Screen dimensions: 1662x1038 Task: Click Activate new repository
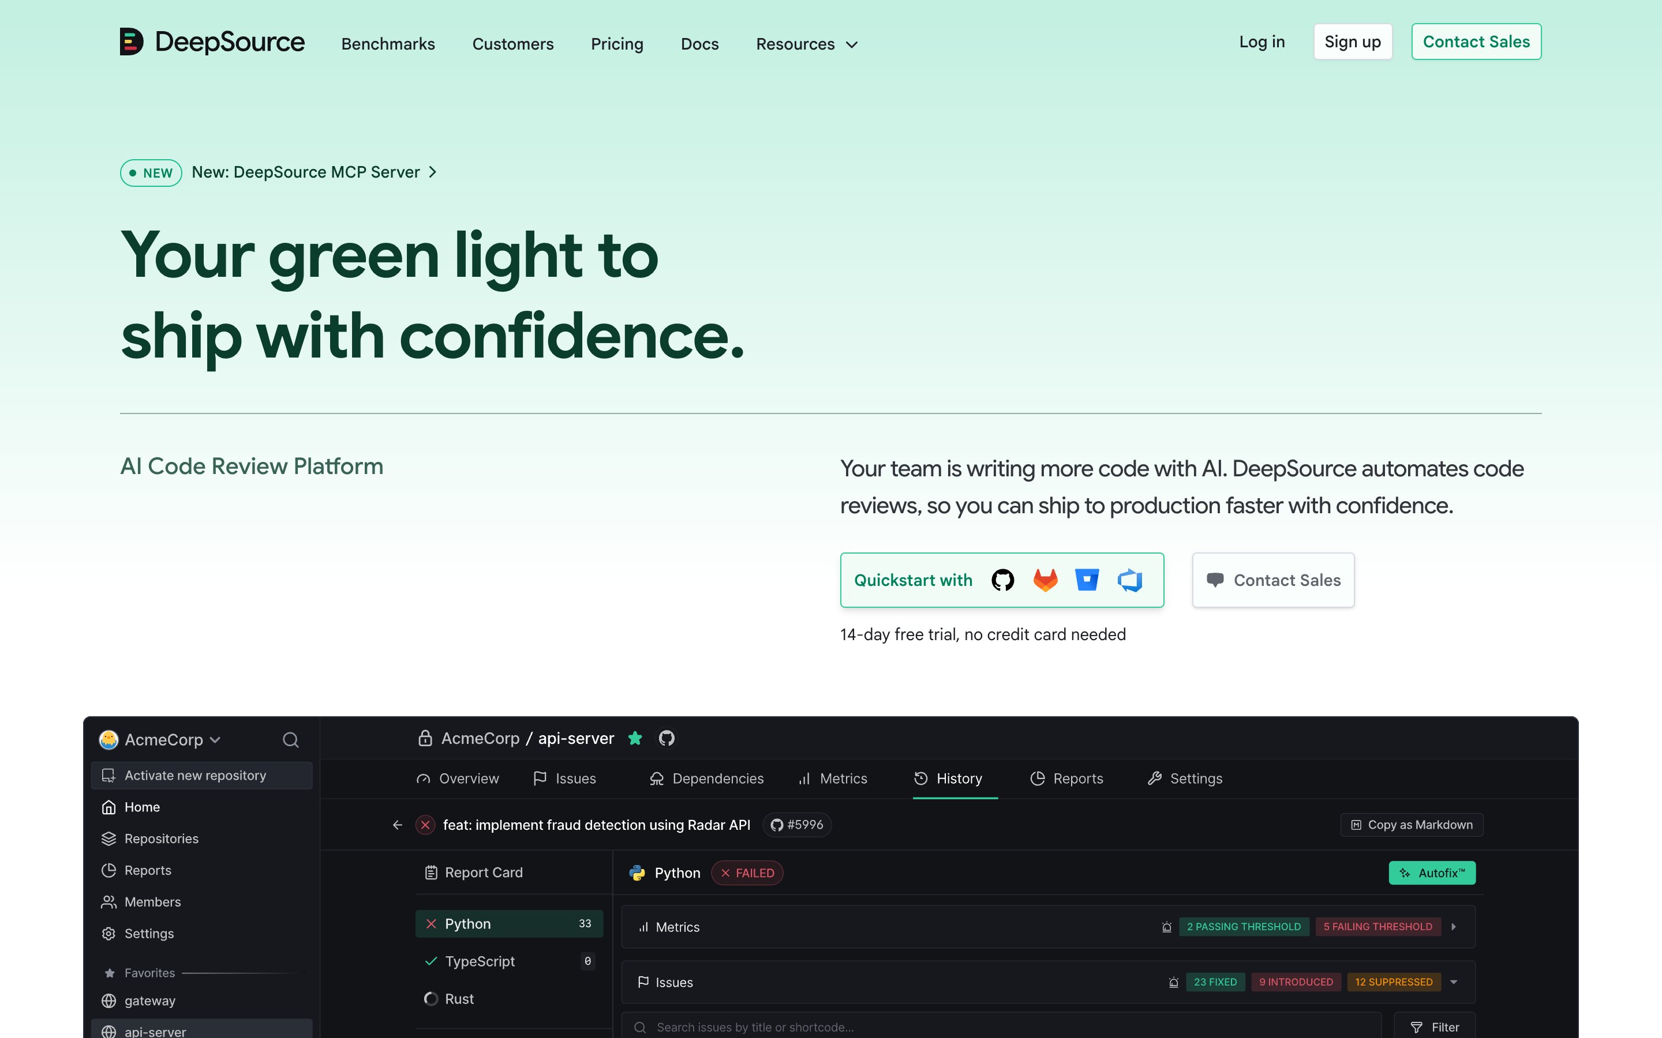[x=201, y=775]
